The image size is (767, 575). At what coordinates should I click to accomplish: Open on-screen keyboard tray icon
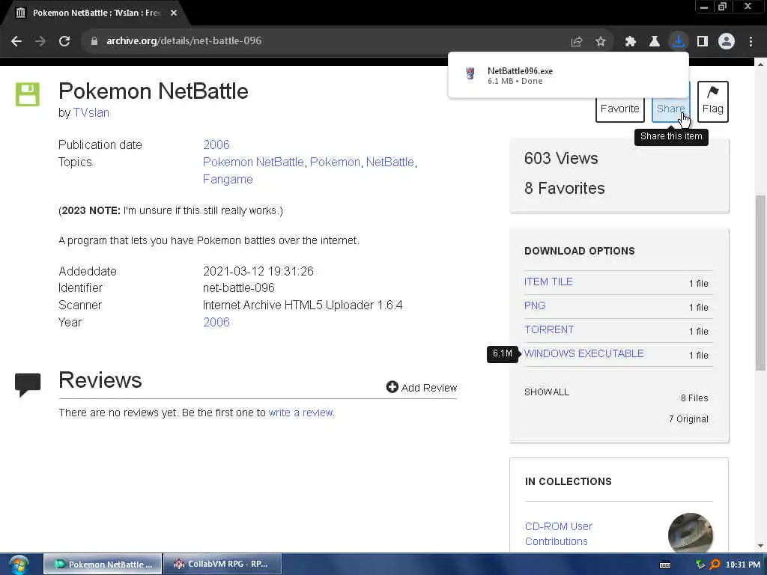[x=665, y=565]
